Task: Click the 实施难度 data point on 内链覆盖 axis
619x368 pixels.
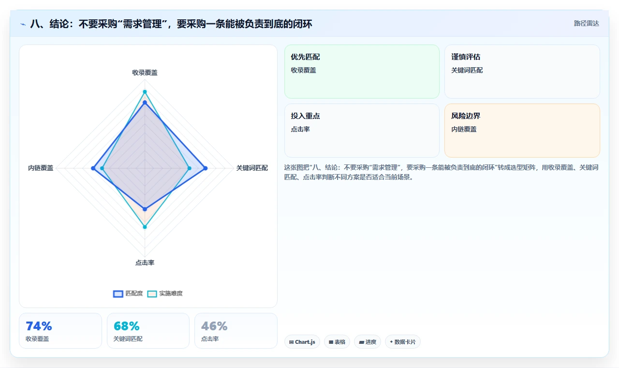Action: pyautogui.click(x=102, y=168)
